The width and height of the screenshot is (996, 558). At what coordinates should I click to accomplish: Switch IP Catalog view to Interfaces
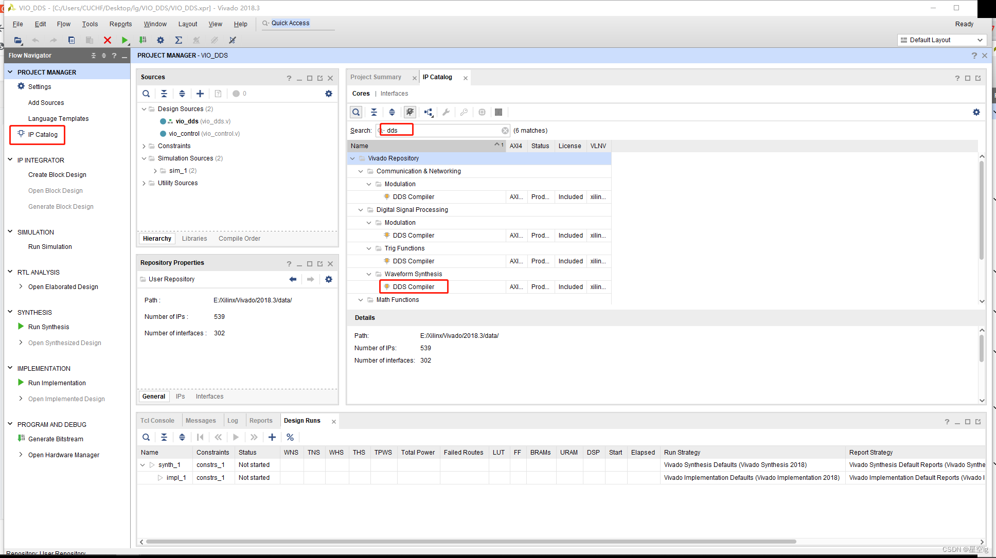click(394, 94)
